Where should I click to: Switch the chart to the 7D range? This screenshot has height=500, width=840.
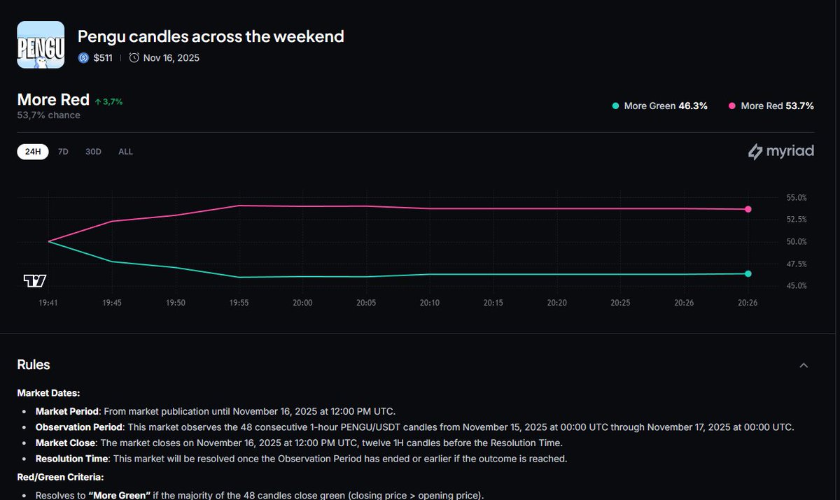[x=63, y=152]
